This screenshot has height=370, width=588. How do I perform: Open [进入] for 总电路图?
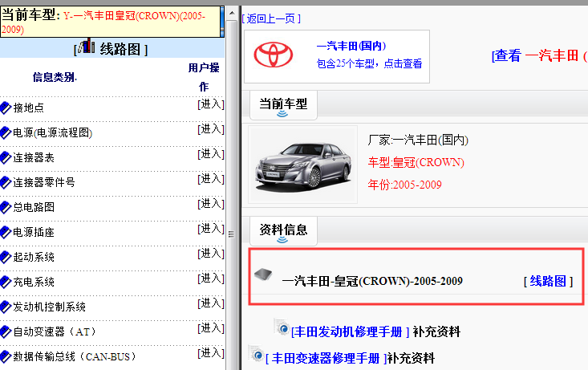(x=211, y=204)
